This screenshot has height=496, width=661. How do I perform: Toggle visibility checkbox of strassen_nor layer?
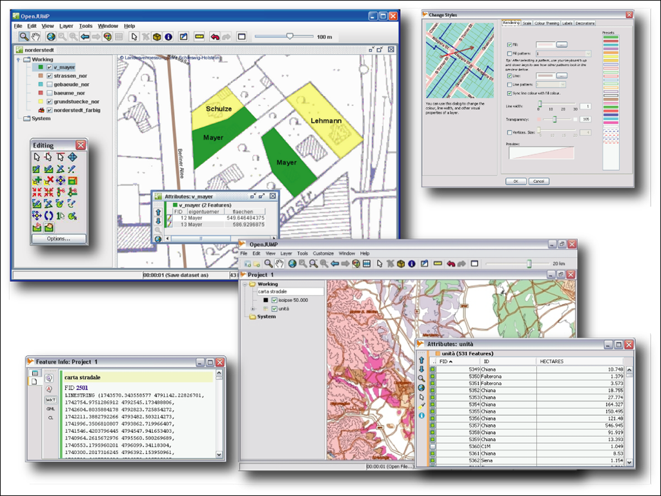tap(49, 76)
